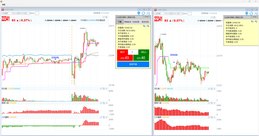Click the 回測起點 marker in 策略2 chart
Image resolution: width=259 pixels, height=136 pixels.
[x=174, y=55]
